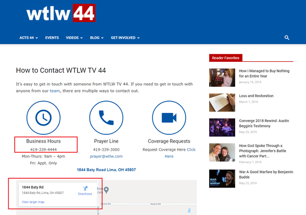
Task: Click the map location pin marker
Action: click(x=107, y=190)
